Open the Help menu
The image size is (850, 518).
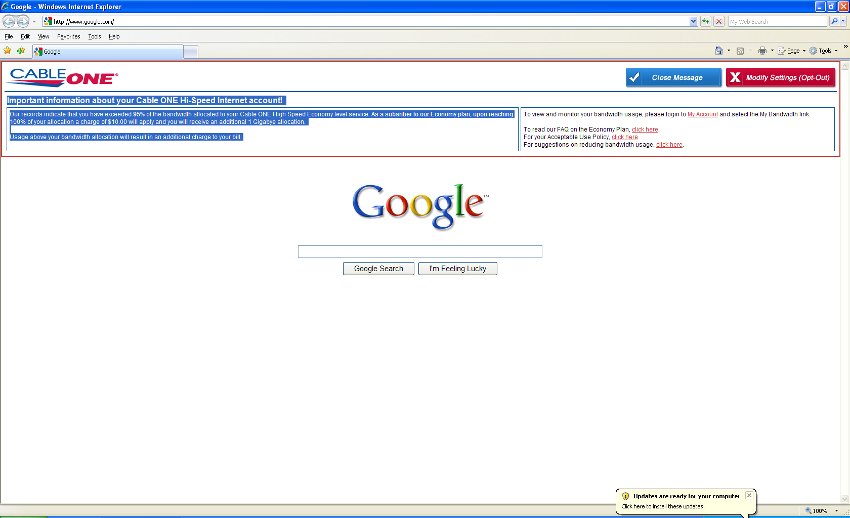pyautogui.click(x=114, y=36)
